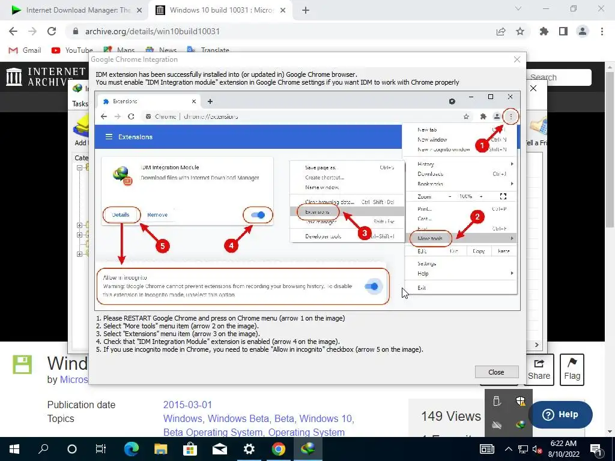This screenshot has width=615, height=461.
Task: Open the Windows Start menu
Action: point(14,449)
